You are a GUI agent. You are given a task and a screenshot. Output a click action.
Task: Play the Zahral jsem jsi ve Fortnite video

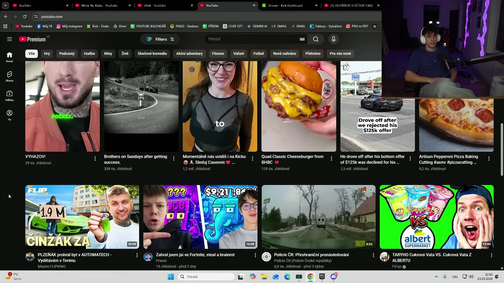point(200,217)
